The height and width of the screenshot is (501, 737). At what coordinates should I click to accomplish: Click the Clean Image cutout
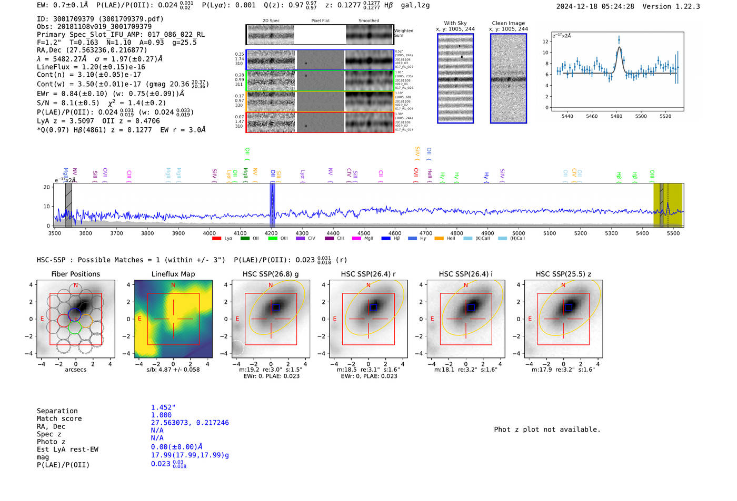pyautogui.click(x=509, y=78)
